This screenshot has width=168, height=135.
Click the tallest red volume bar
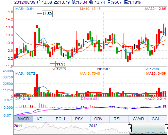[37, 86]
